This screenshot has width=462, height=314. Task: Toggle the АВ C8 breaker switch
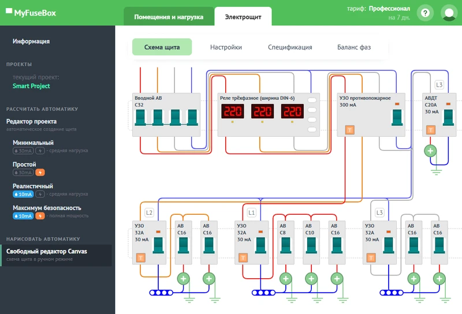[x=284, y=245]
